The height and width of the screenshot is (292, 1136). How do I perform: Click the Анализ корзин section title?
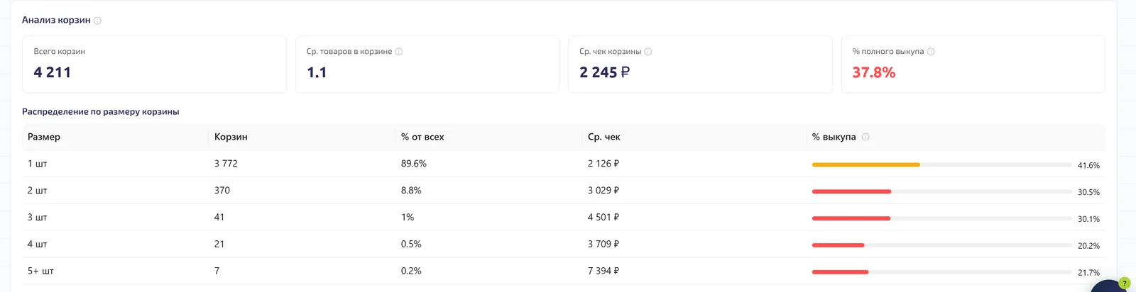point(56,20)
